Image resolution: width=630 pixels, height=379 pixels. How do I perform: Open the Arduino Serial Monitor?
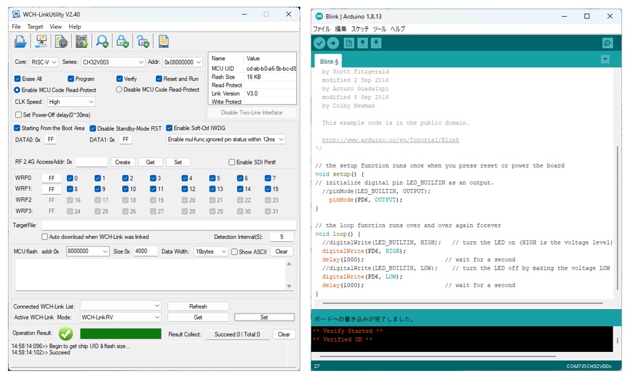click(x=607, y=43)
